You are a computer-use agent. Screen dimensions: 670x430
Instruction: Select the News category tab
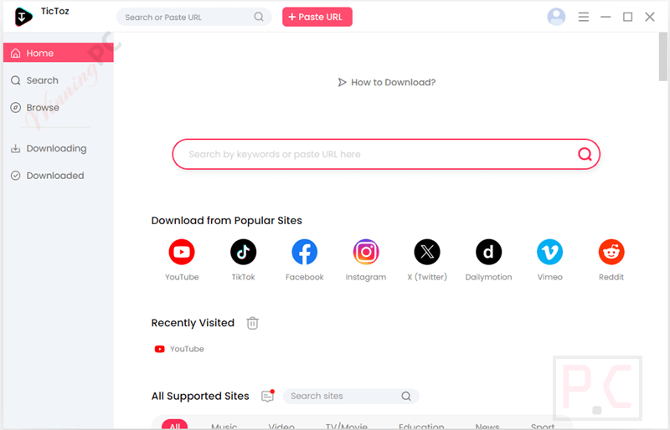click(487, 426)
